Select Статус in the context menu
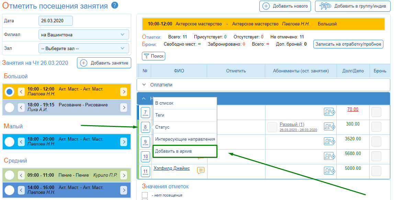 (162, 127)
